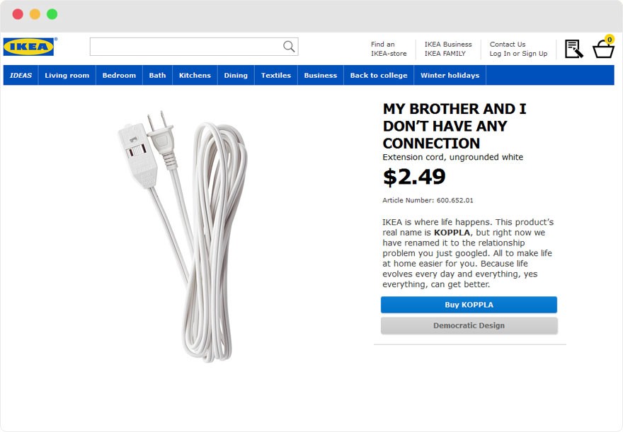The height and width of the screenshot is (432, 623).
Task: Open the IDEAS menu item
Action: (x=21, y=76)
